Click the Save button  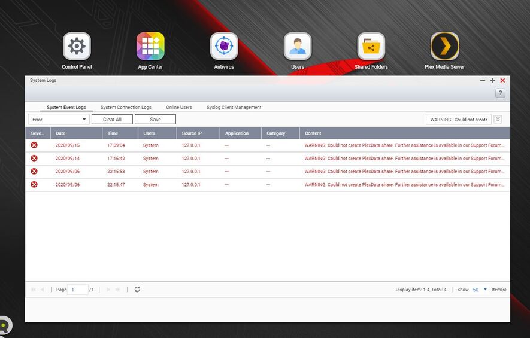pos(156,120)
